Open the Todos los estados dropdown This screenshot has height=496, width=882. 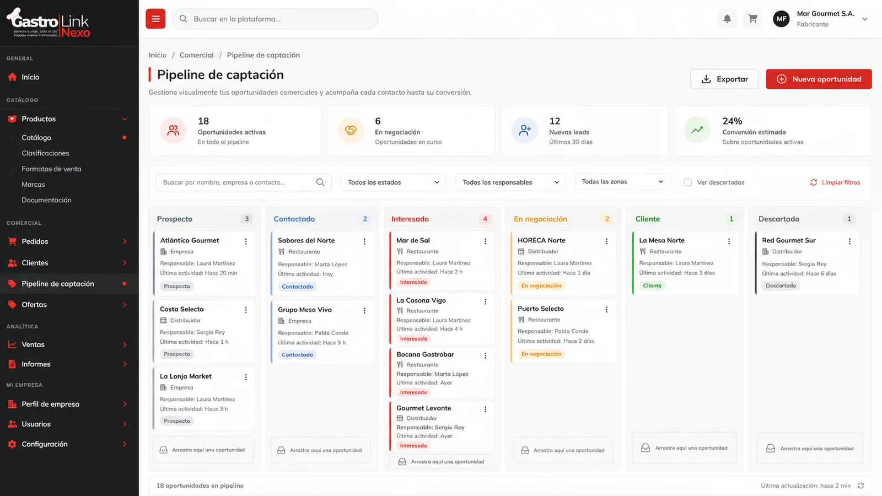click(394, 182)
